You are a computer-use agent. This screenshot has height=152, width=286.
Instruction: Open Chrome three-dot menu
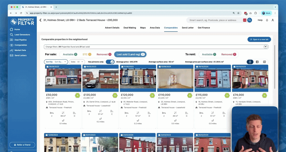(275, 13)
